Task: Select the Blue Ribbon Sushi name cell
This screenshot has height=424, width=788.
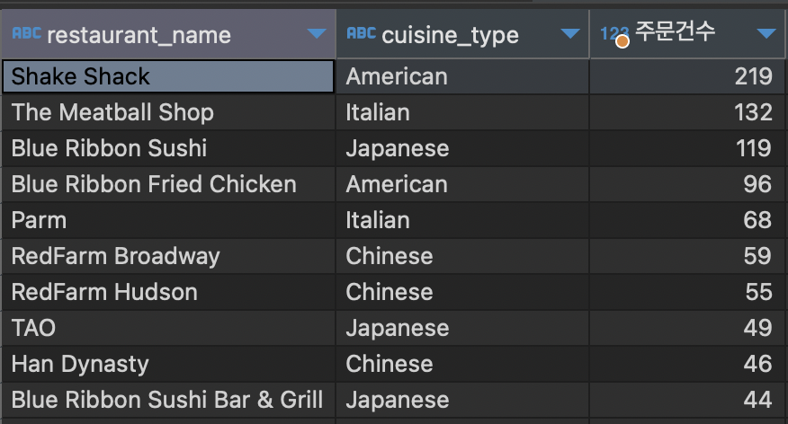Action: point(168,148)
